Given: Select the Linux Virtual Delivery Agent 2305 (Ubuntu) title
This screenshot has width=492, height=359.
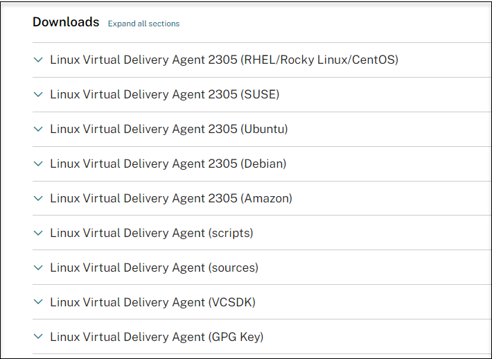Looking at the screenshot, I should [x=168, y=129].
